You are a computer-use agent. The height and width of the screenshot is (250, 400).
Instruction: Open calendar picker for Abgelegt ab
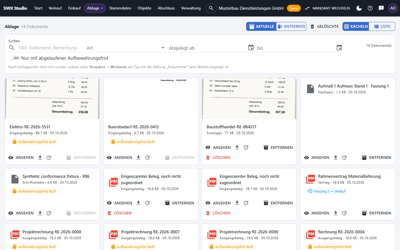[251, 47]
